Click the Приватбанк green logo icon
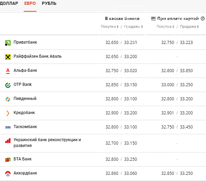 tap(8, 43)
